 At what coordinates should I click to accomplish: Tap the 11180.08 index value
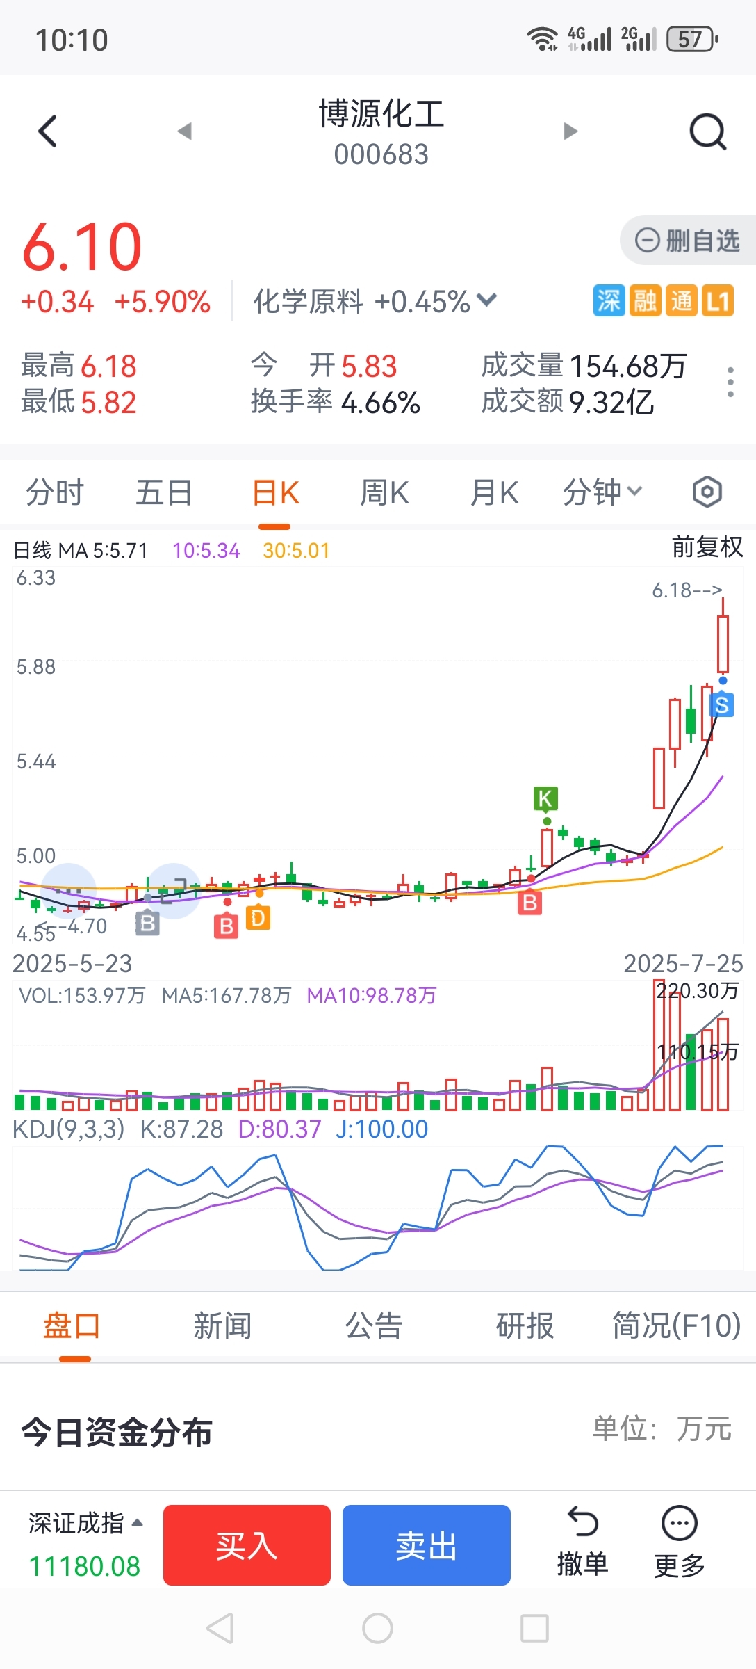pos(84,1566)
